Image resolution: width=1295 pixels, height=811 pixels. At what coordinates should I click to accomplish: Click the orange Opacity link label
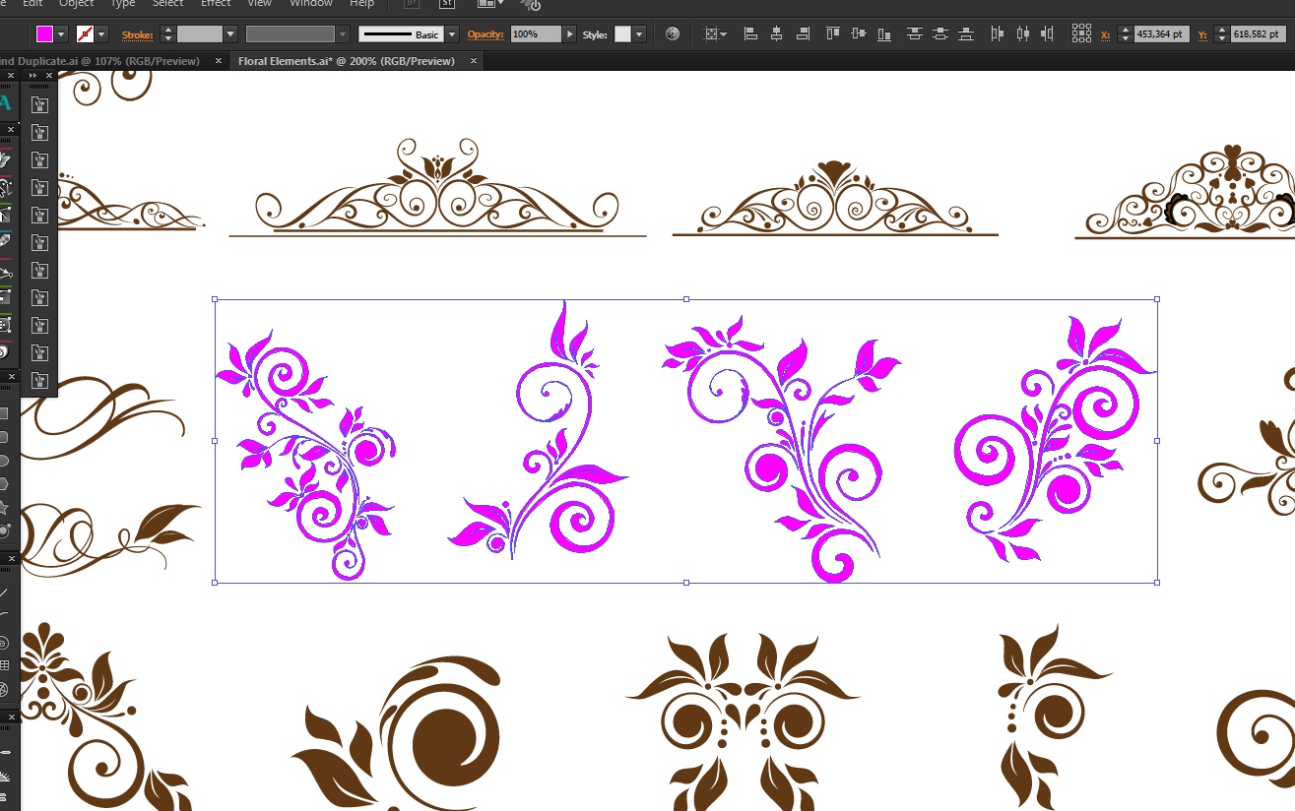click(486, 34)
